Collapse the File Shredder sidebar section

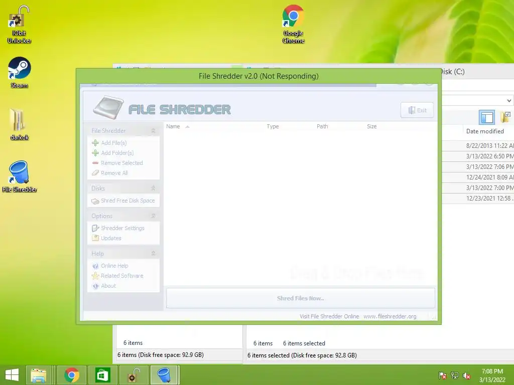click(x=153, y=131)
